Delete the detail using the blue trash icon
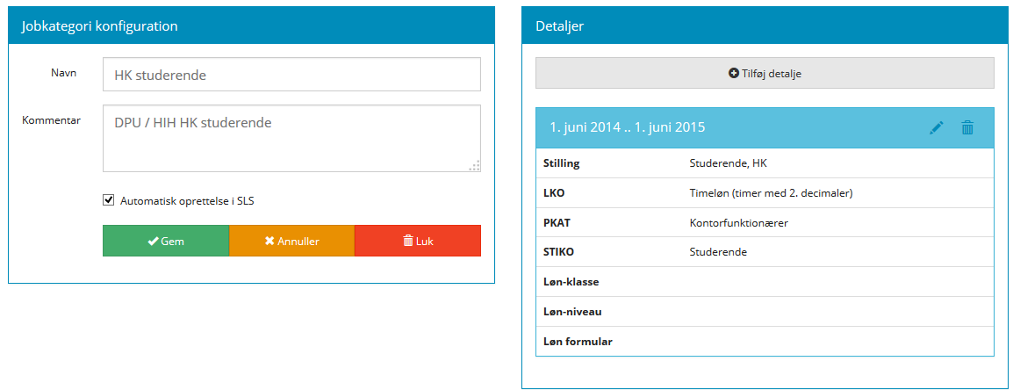 (967, 128)
